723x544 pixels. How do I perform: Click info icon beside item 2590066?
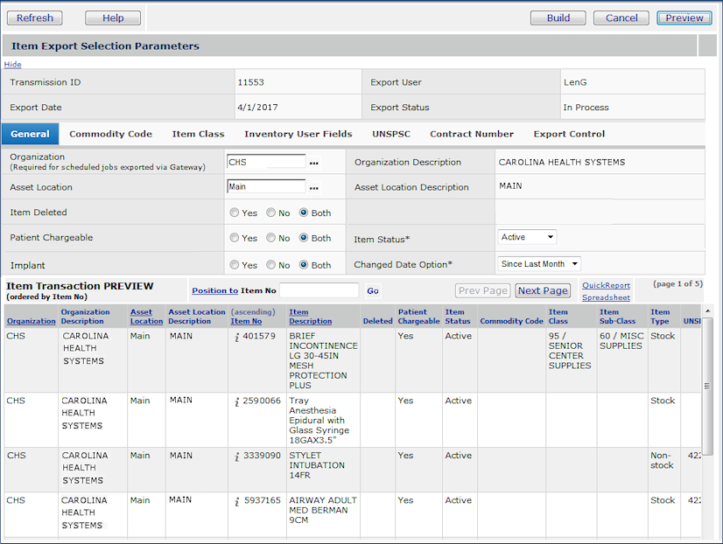(x=236, y=401)
